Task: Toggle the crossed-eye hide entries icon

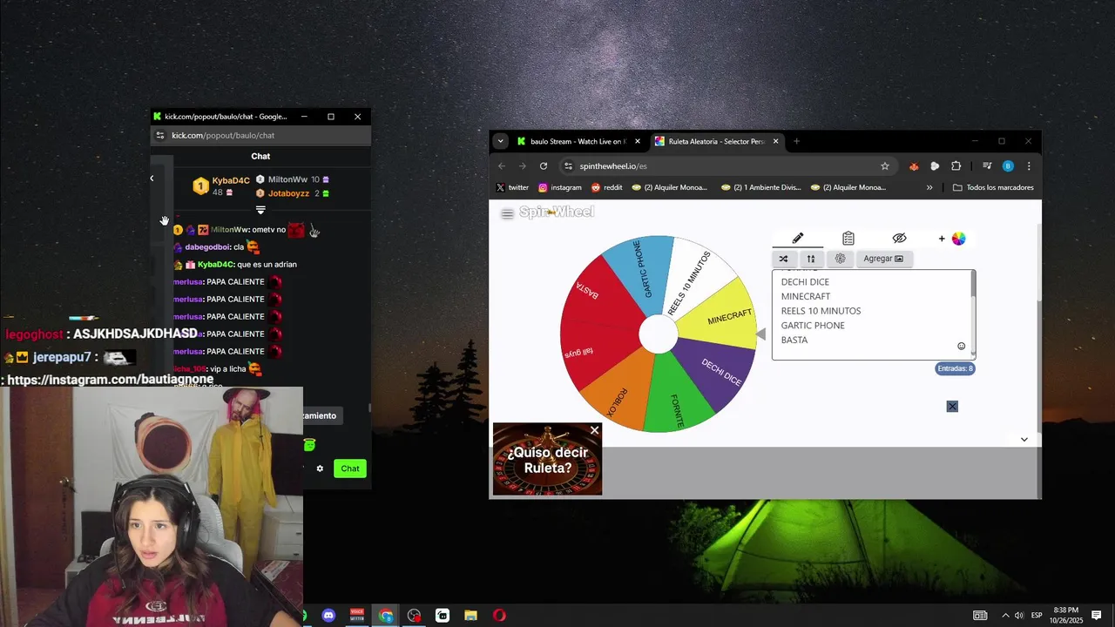Action: pyautogui.click(x=900, y=239)
